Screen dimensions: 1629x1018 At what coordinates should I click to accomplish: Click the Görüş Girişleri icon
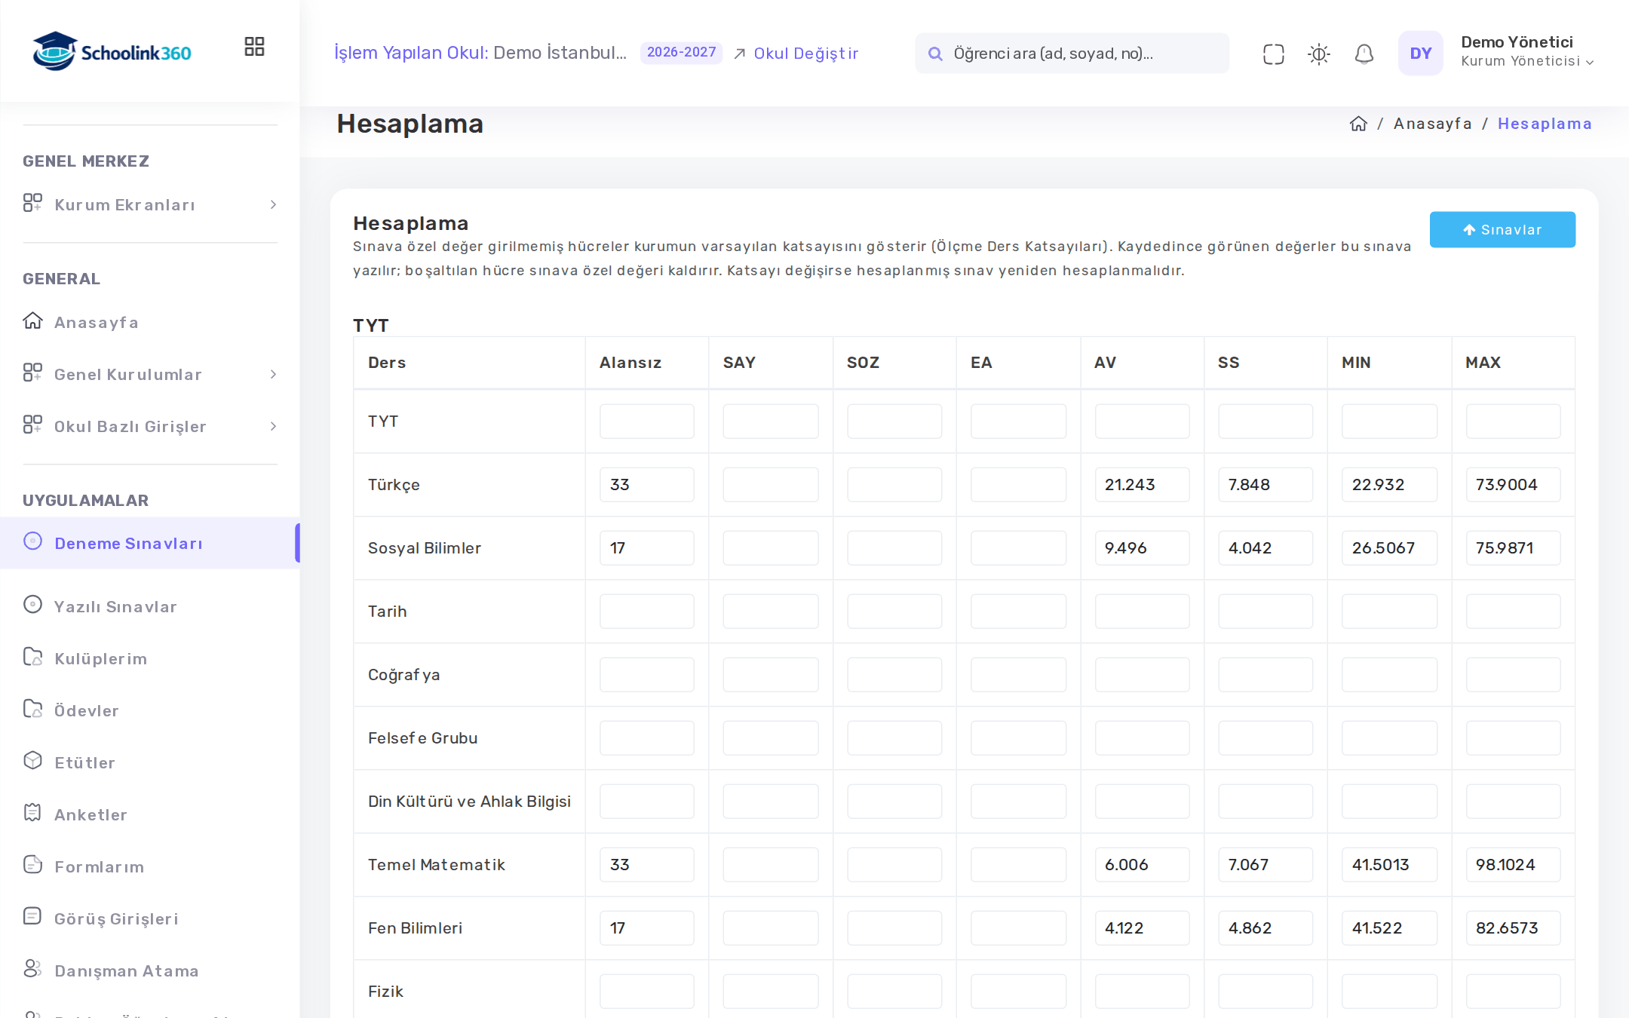coord(32,917)
